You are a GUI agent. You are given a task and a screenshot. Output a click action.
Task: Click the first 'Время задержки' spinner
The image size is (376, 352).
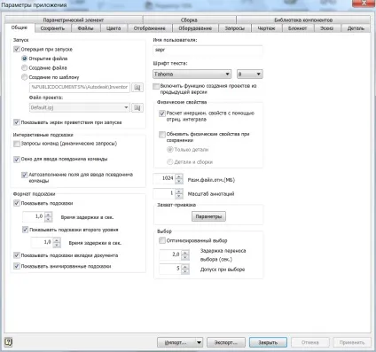tap(49, 217)
